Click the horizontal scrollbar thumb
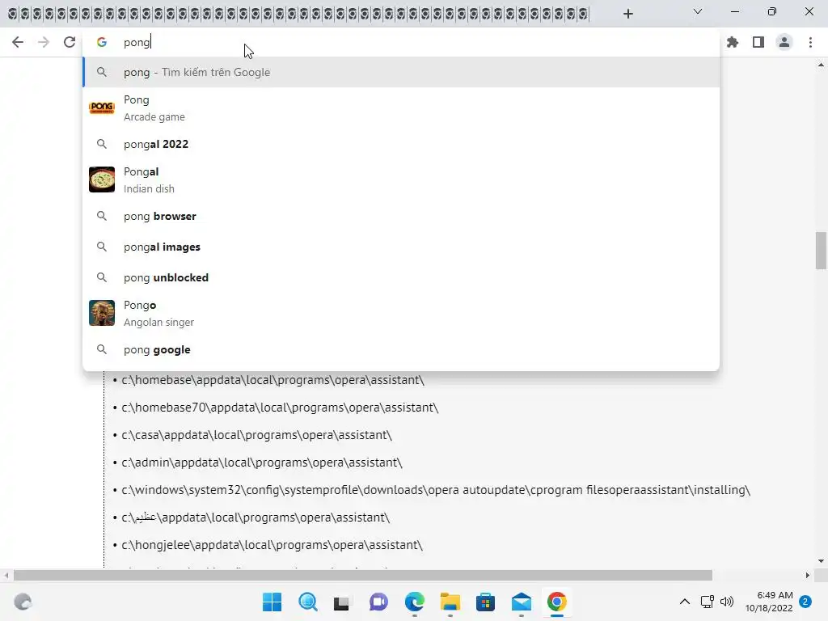 pos(363,575)
